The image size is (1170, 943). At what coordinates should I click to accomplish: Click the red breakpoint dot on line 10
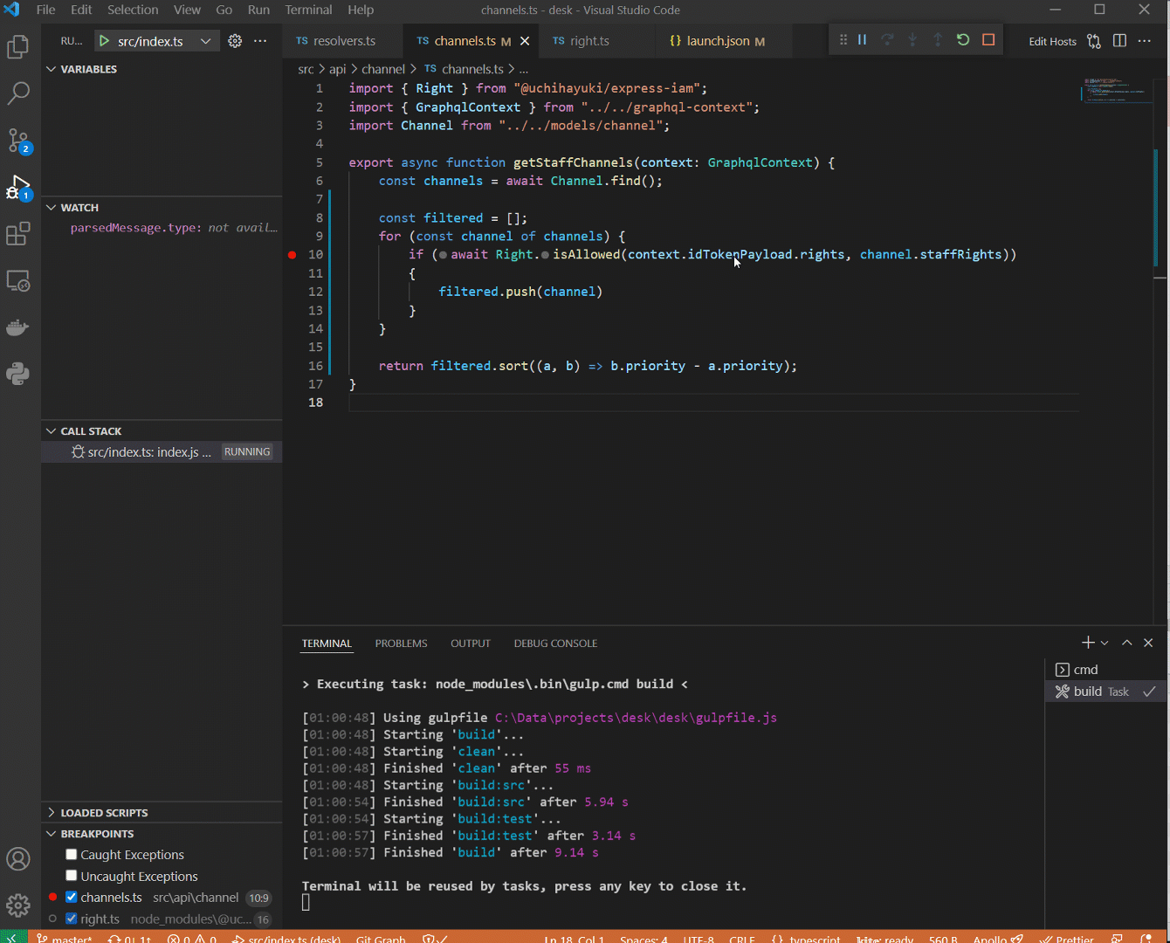[292, 255]
